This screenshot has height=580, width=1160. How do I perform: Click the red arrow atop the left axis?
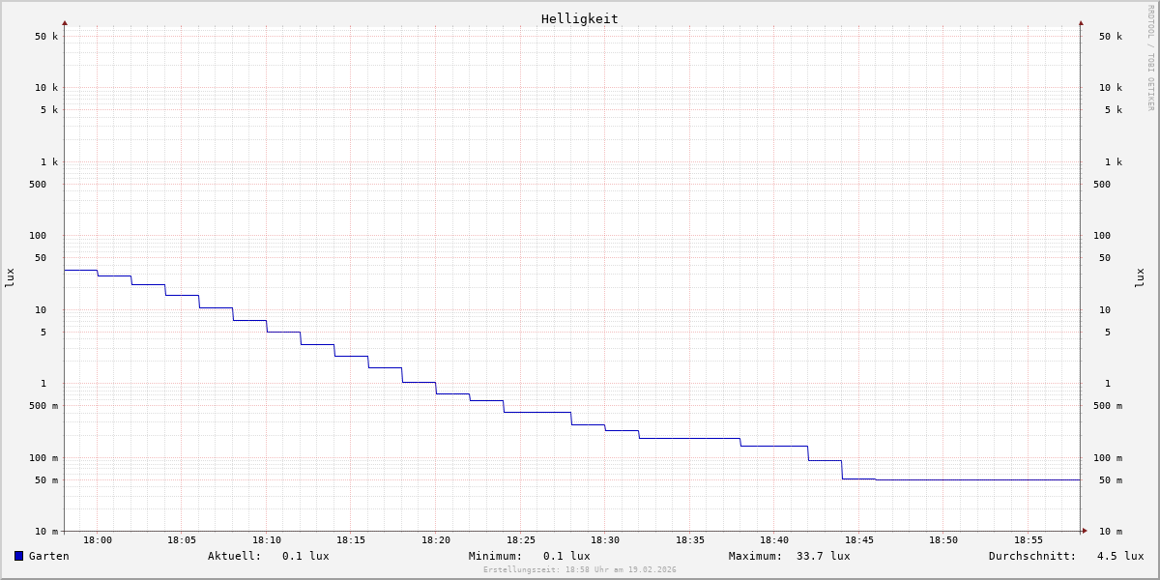coord(65,22)
